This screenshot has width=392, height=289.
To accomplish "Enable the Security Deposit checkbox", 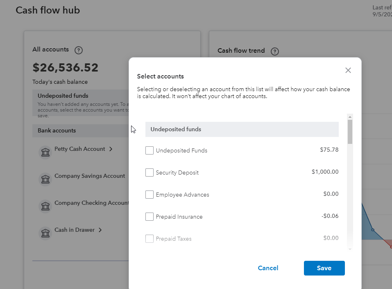I will (150, 173).
